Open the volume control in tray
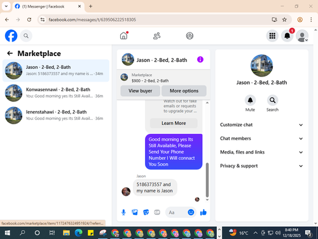This screenshot has height=239, width=318. (x=278, y=233)
